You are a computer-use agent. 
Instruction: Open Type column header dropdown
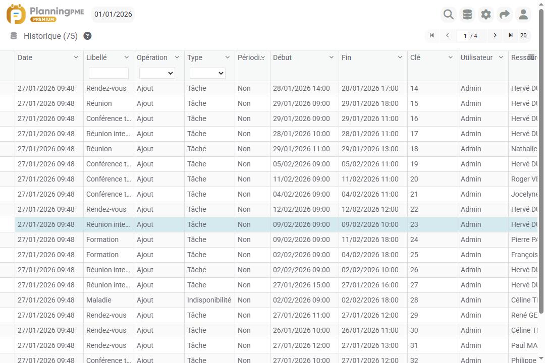pyautogui.click(x=227, y=57)
